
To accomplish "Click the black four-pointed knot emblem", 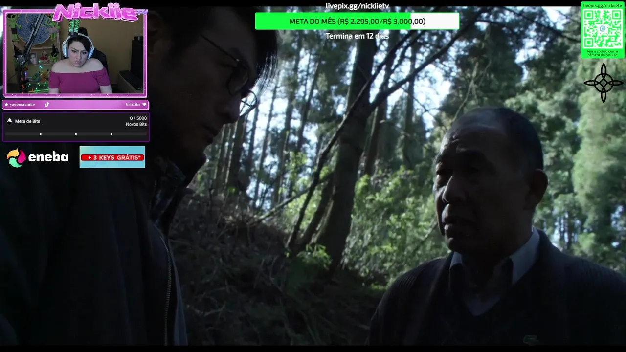I will [603, 83].
